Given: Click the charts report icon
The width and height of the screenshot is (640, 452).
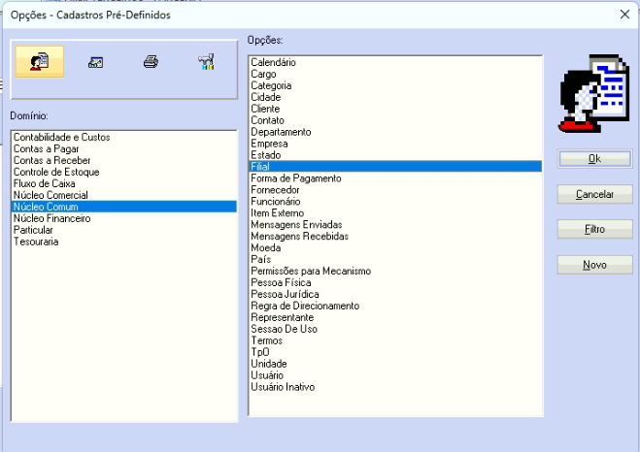Looking at the screenshot, I should 95,62.
